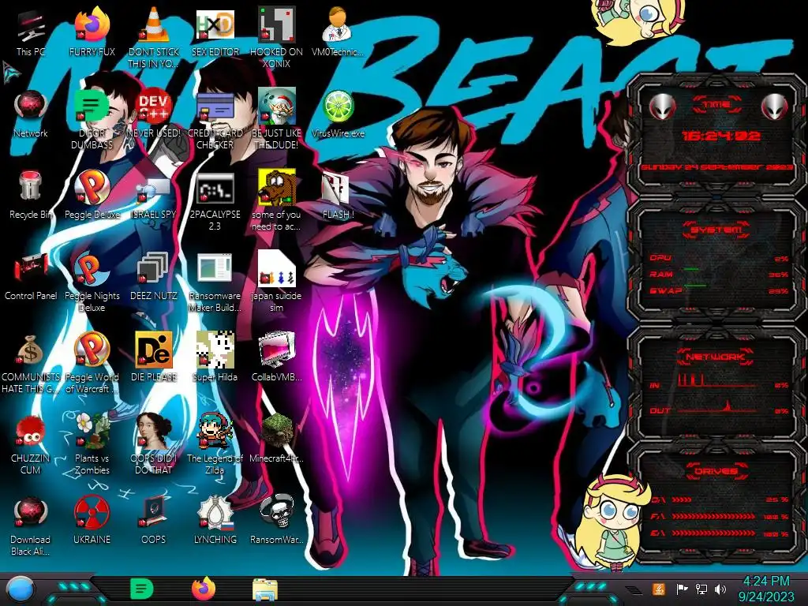Launch Peggle Nights Deluxe
The width and height of the screenshot is (808, 606).
pos(92,282)
